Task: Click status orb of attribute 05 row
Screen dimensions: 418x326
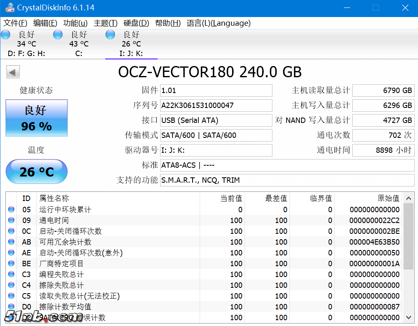Action: [x=11, y=210]
